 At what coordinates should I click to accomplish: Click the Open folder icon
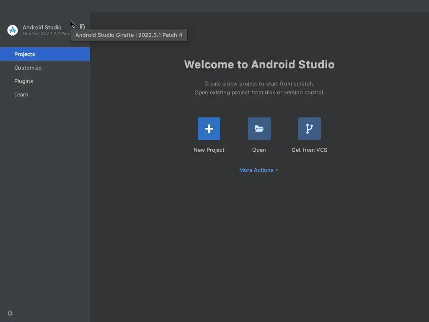(x=259, y=129)
